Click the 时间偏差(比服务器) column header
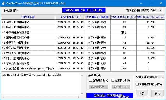Screen dimensions: 166x100 click(98, 17)
